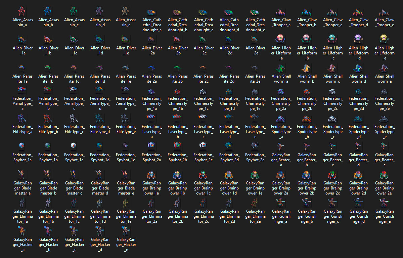Click the GalaxyRanger_Eliminator_1e file label
This screenshot has width=403, height=258.
pyautogui.click(x=126, y=217)
